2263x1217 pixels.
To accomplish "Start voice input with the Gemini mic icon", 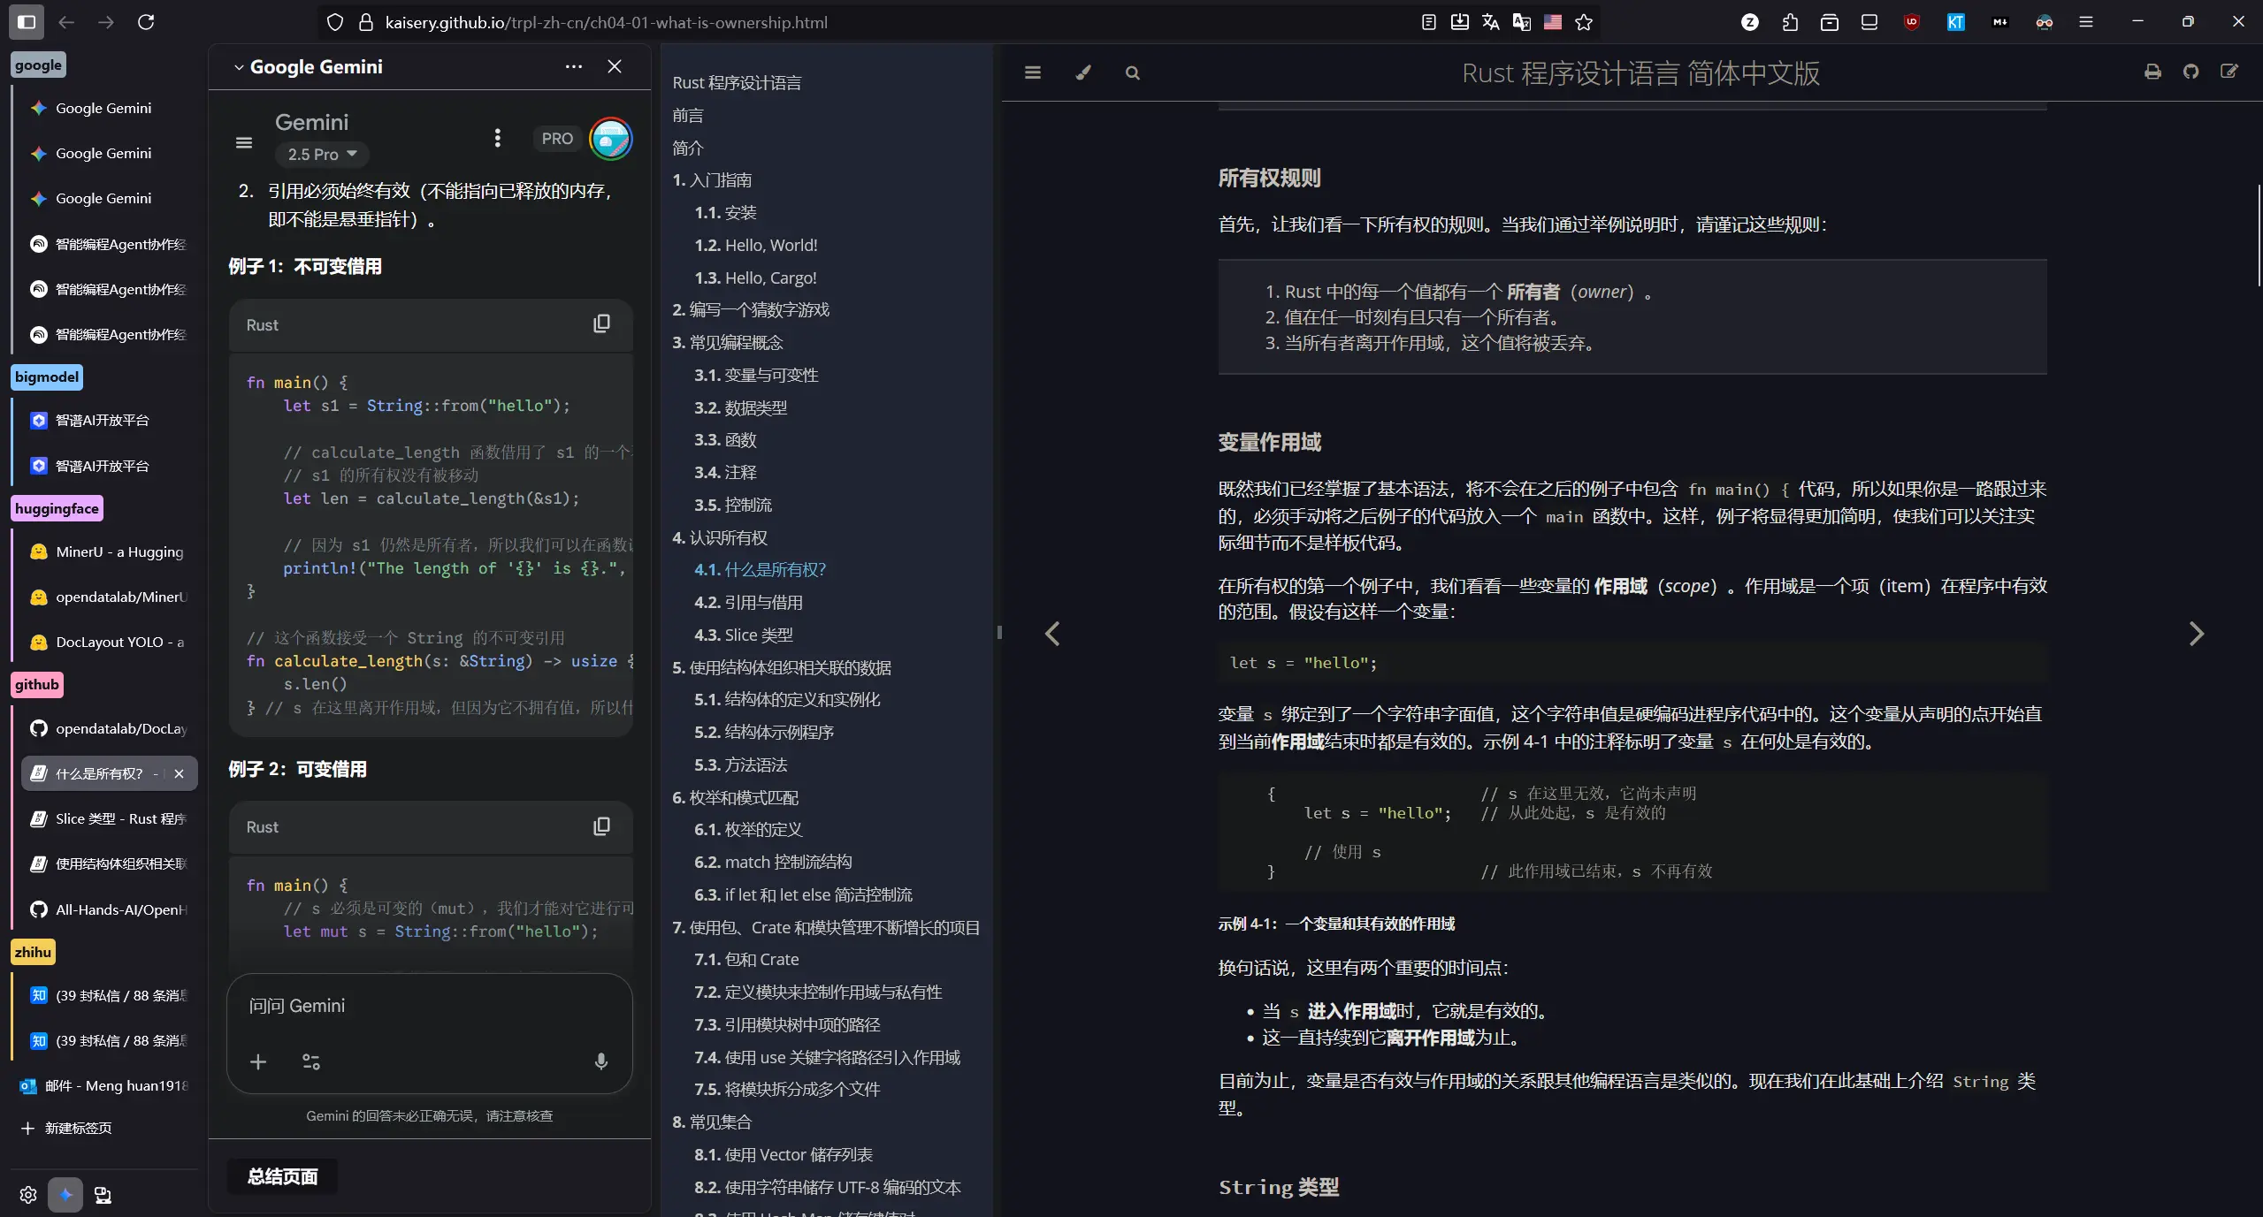I will pos(601,1062).
